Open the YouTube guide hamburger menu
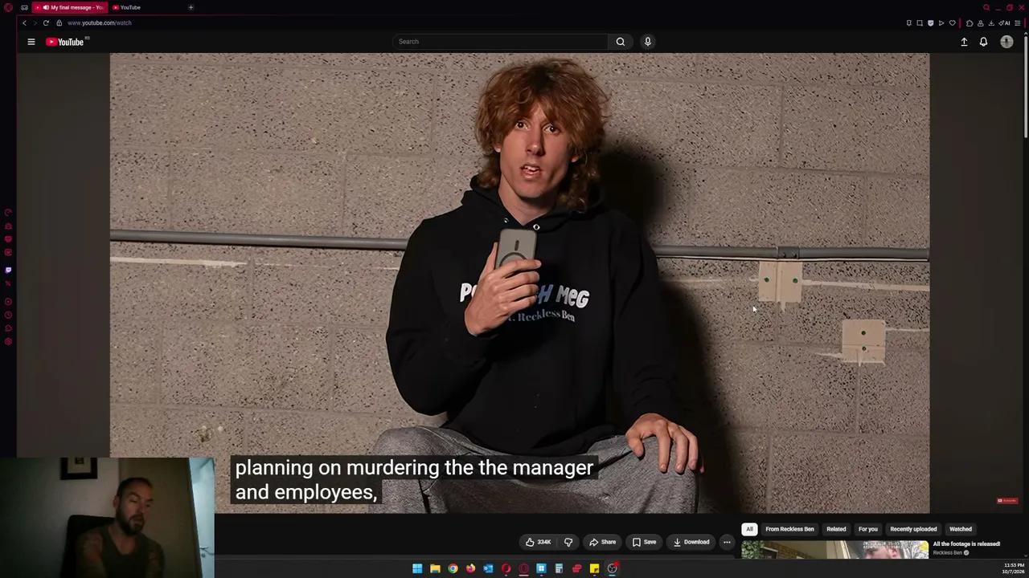The image size is (1029, 578). point(31,42)
